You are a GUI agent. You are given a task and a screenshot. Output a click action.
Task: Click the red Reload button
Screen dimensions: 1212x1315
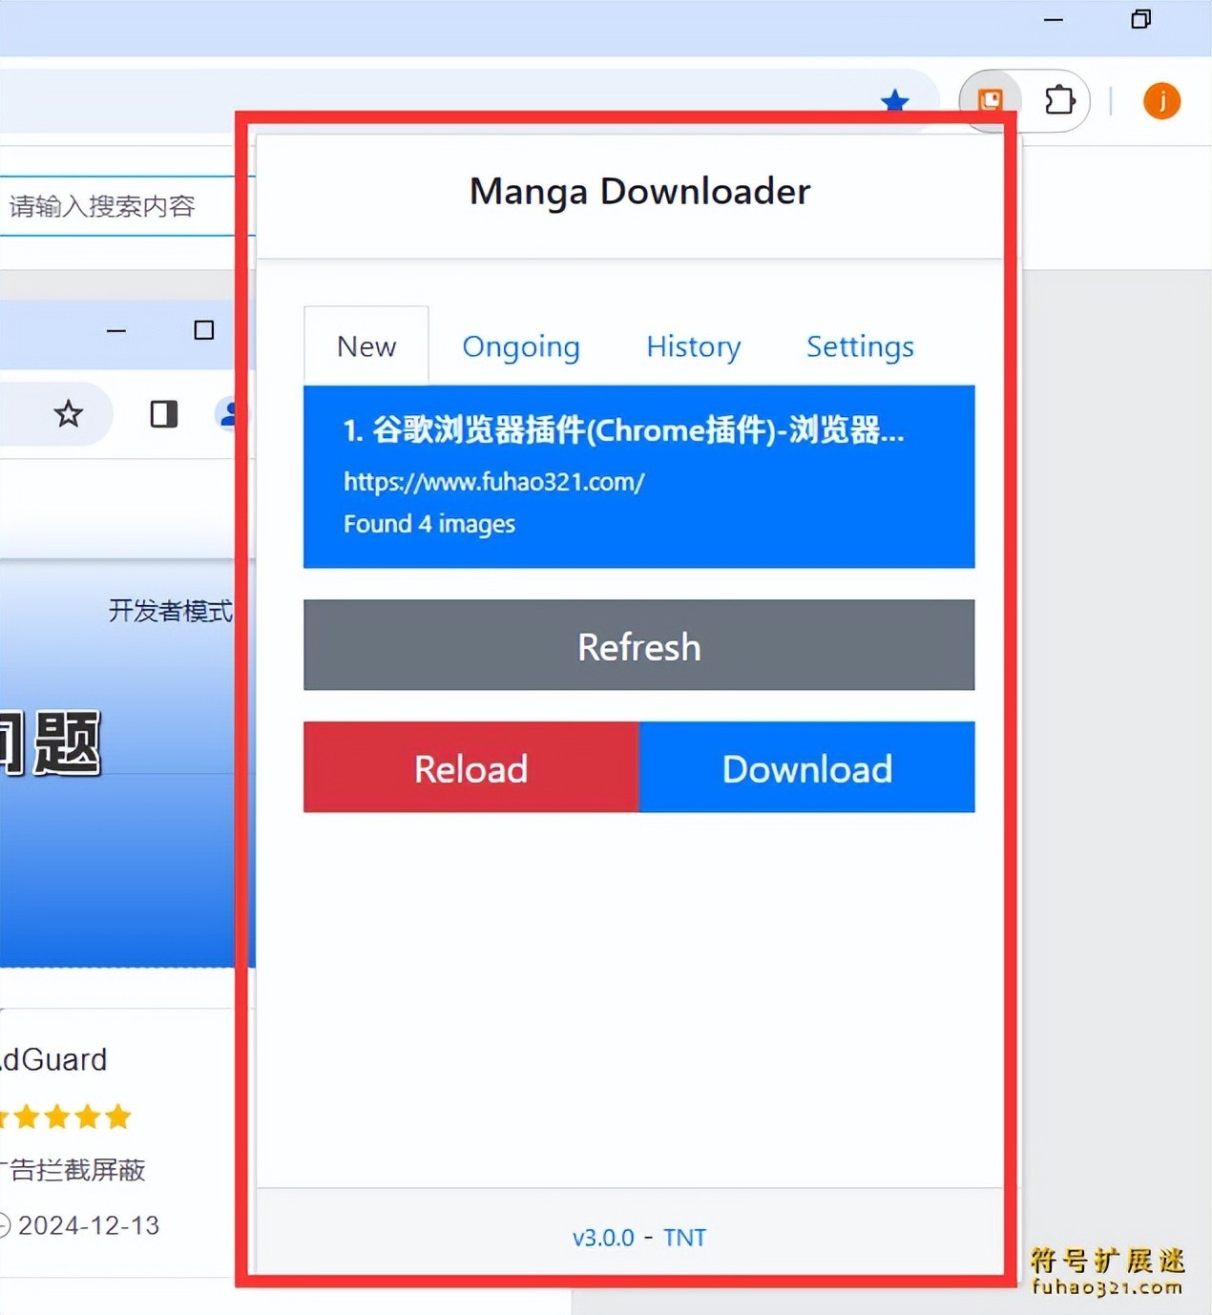coord(471,767)
